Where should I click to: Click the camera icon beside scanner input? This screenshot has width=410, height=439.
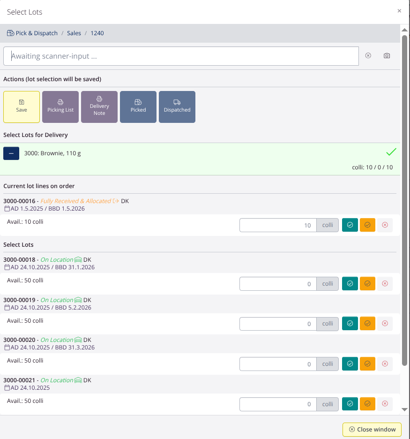387,56
